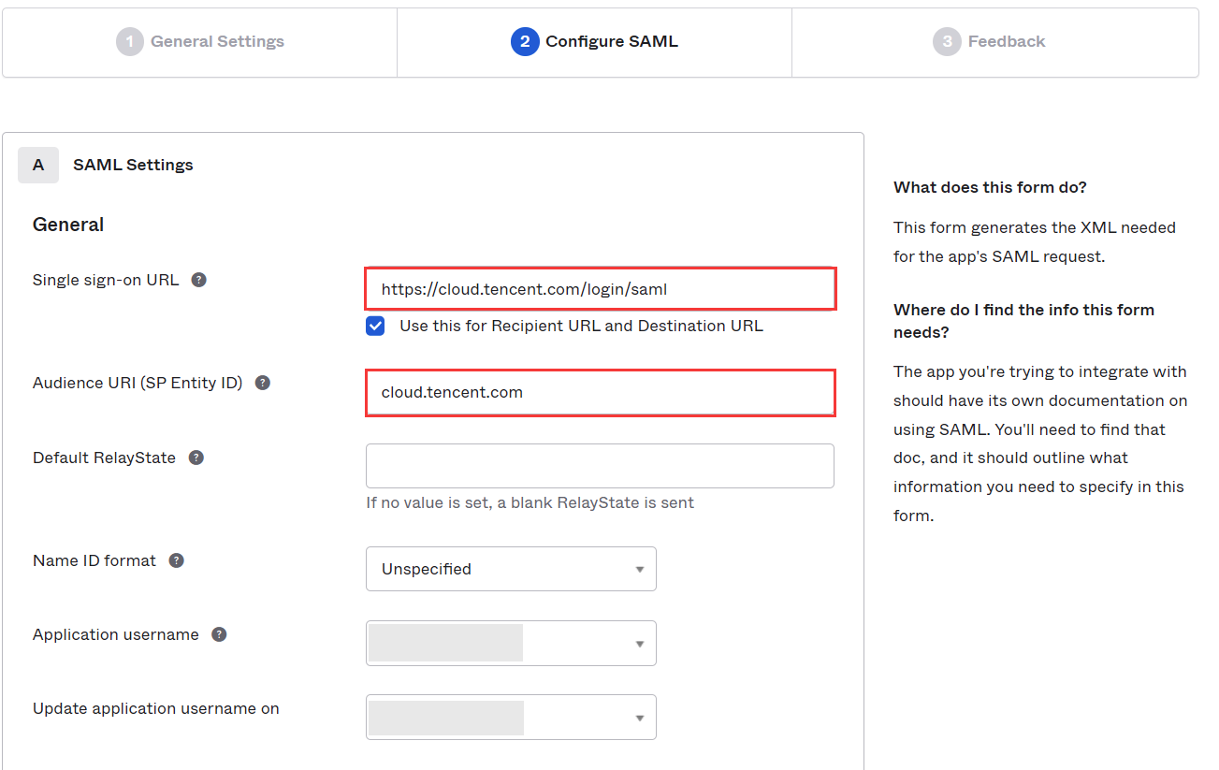The width and height of the screenshot is (1219, 770).
Task: Open Update application username on dropdown
Action: point(511,718)
